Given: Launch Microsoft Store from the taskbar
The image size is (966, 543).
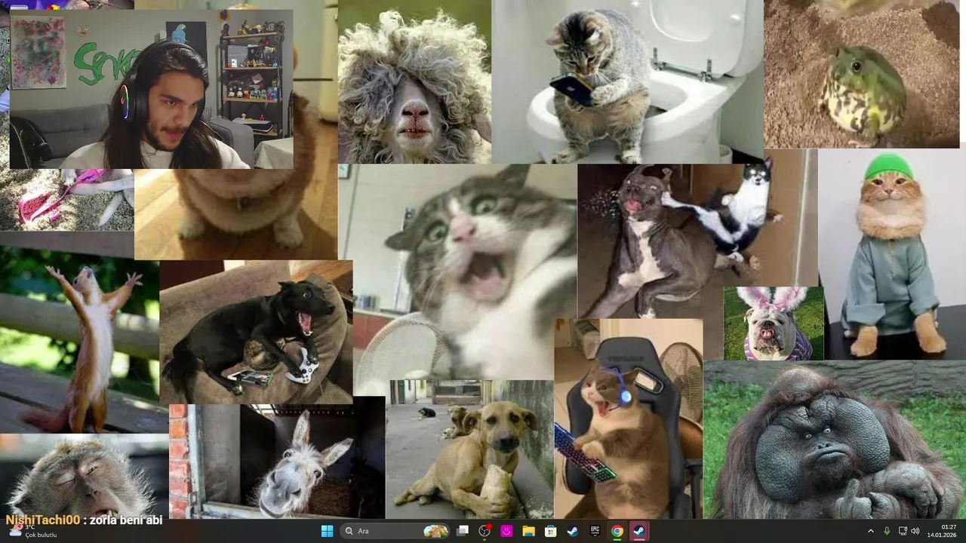Looking at the screenshot, I should [551, 531].
